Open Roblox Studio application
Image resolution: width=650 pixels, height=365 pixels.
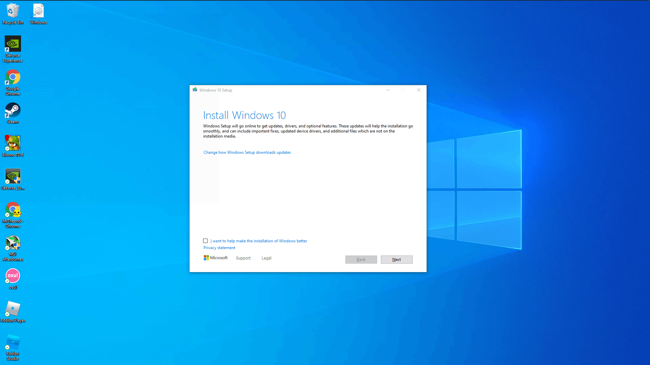coord(13,347)
